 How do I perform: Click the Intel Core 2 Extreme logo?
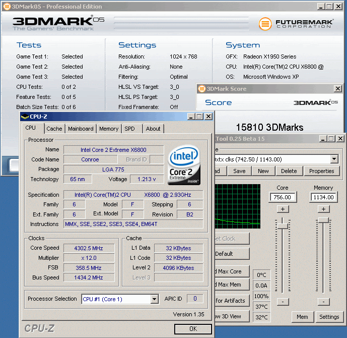coord(184,164)
